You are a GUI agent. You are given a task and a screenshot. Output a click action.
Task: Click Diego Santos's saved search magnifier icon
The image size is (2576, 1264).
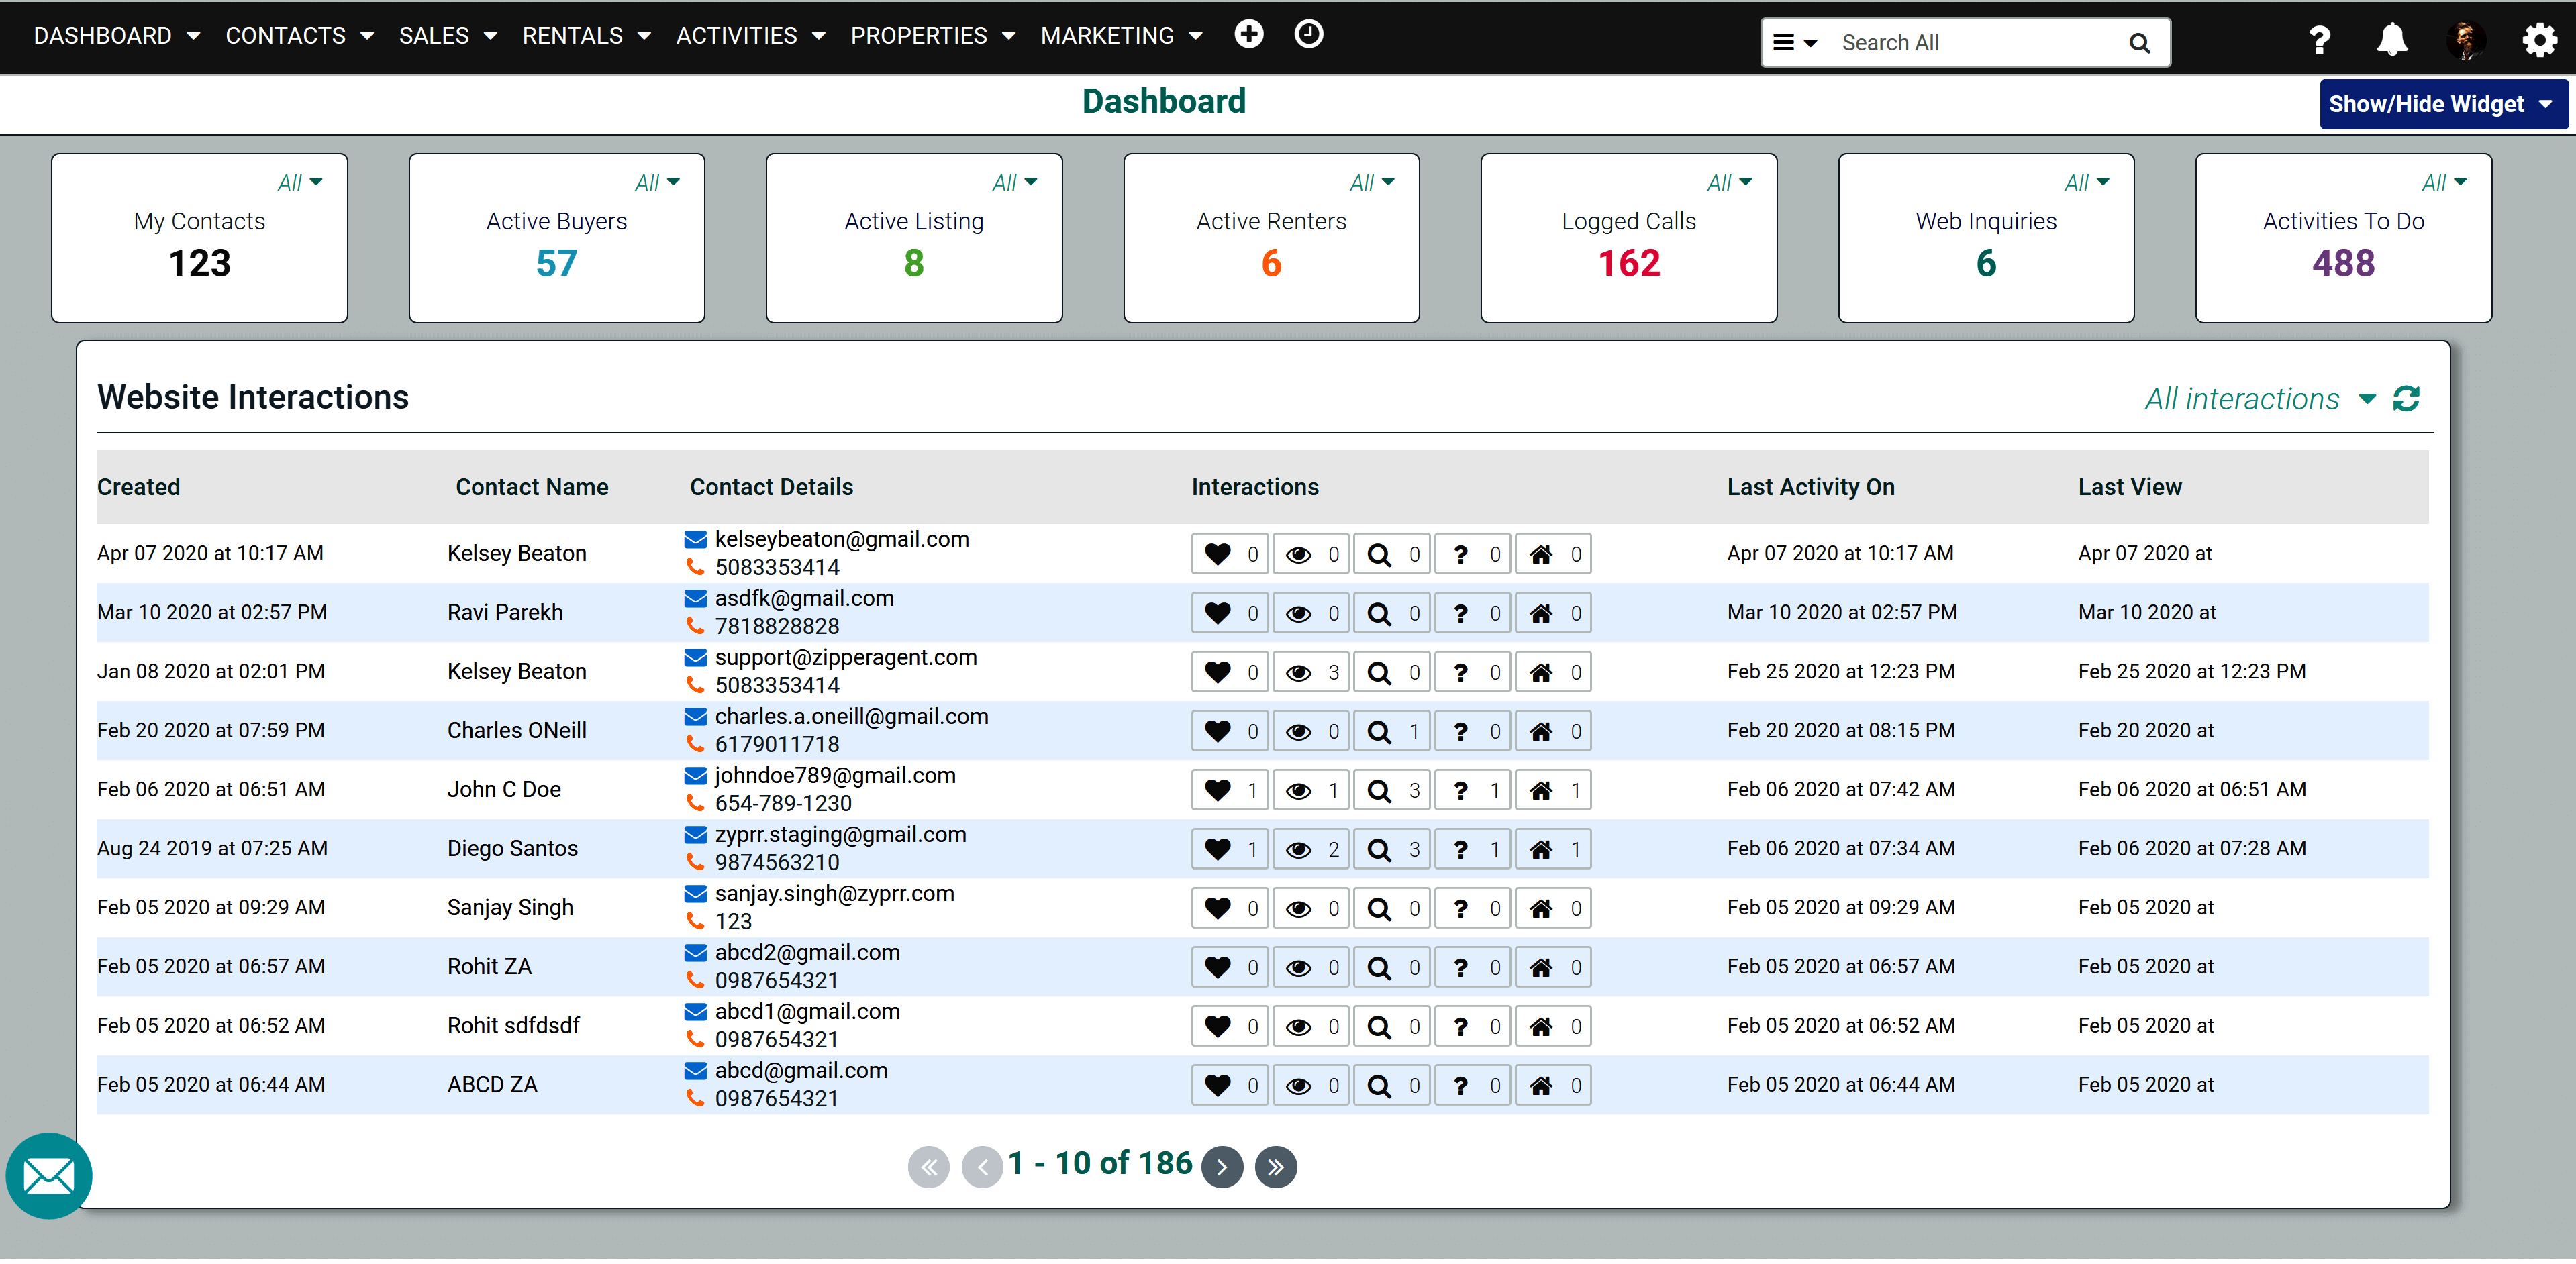click(x=1380, y=848)
